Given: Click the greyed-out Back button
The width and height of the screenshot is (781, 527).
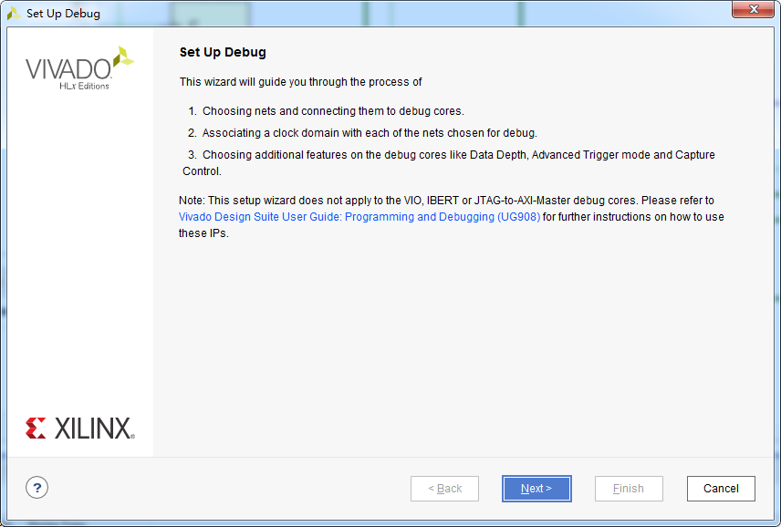Looking at the screenshot, I should click(x=445, y=488).
